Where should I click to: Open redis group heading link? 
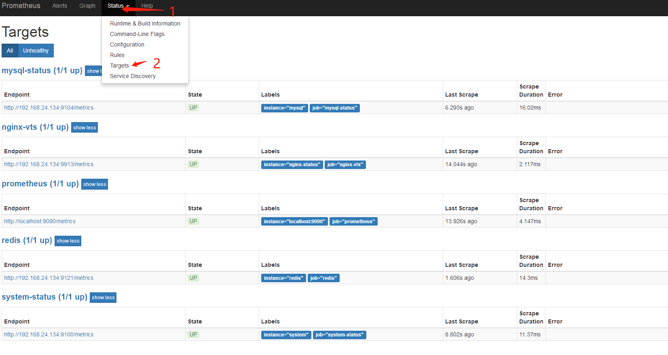coord(27,240)
